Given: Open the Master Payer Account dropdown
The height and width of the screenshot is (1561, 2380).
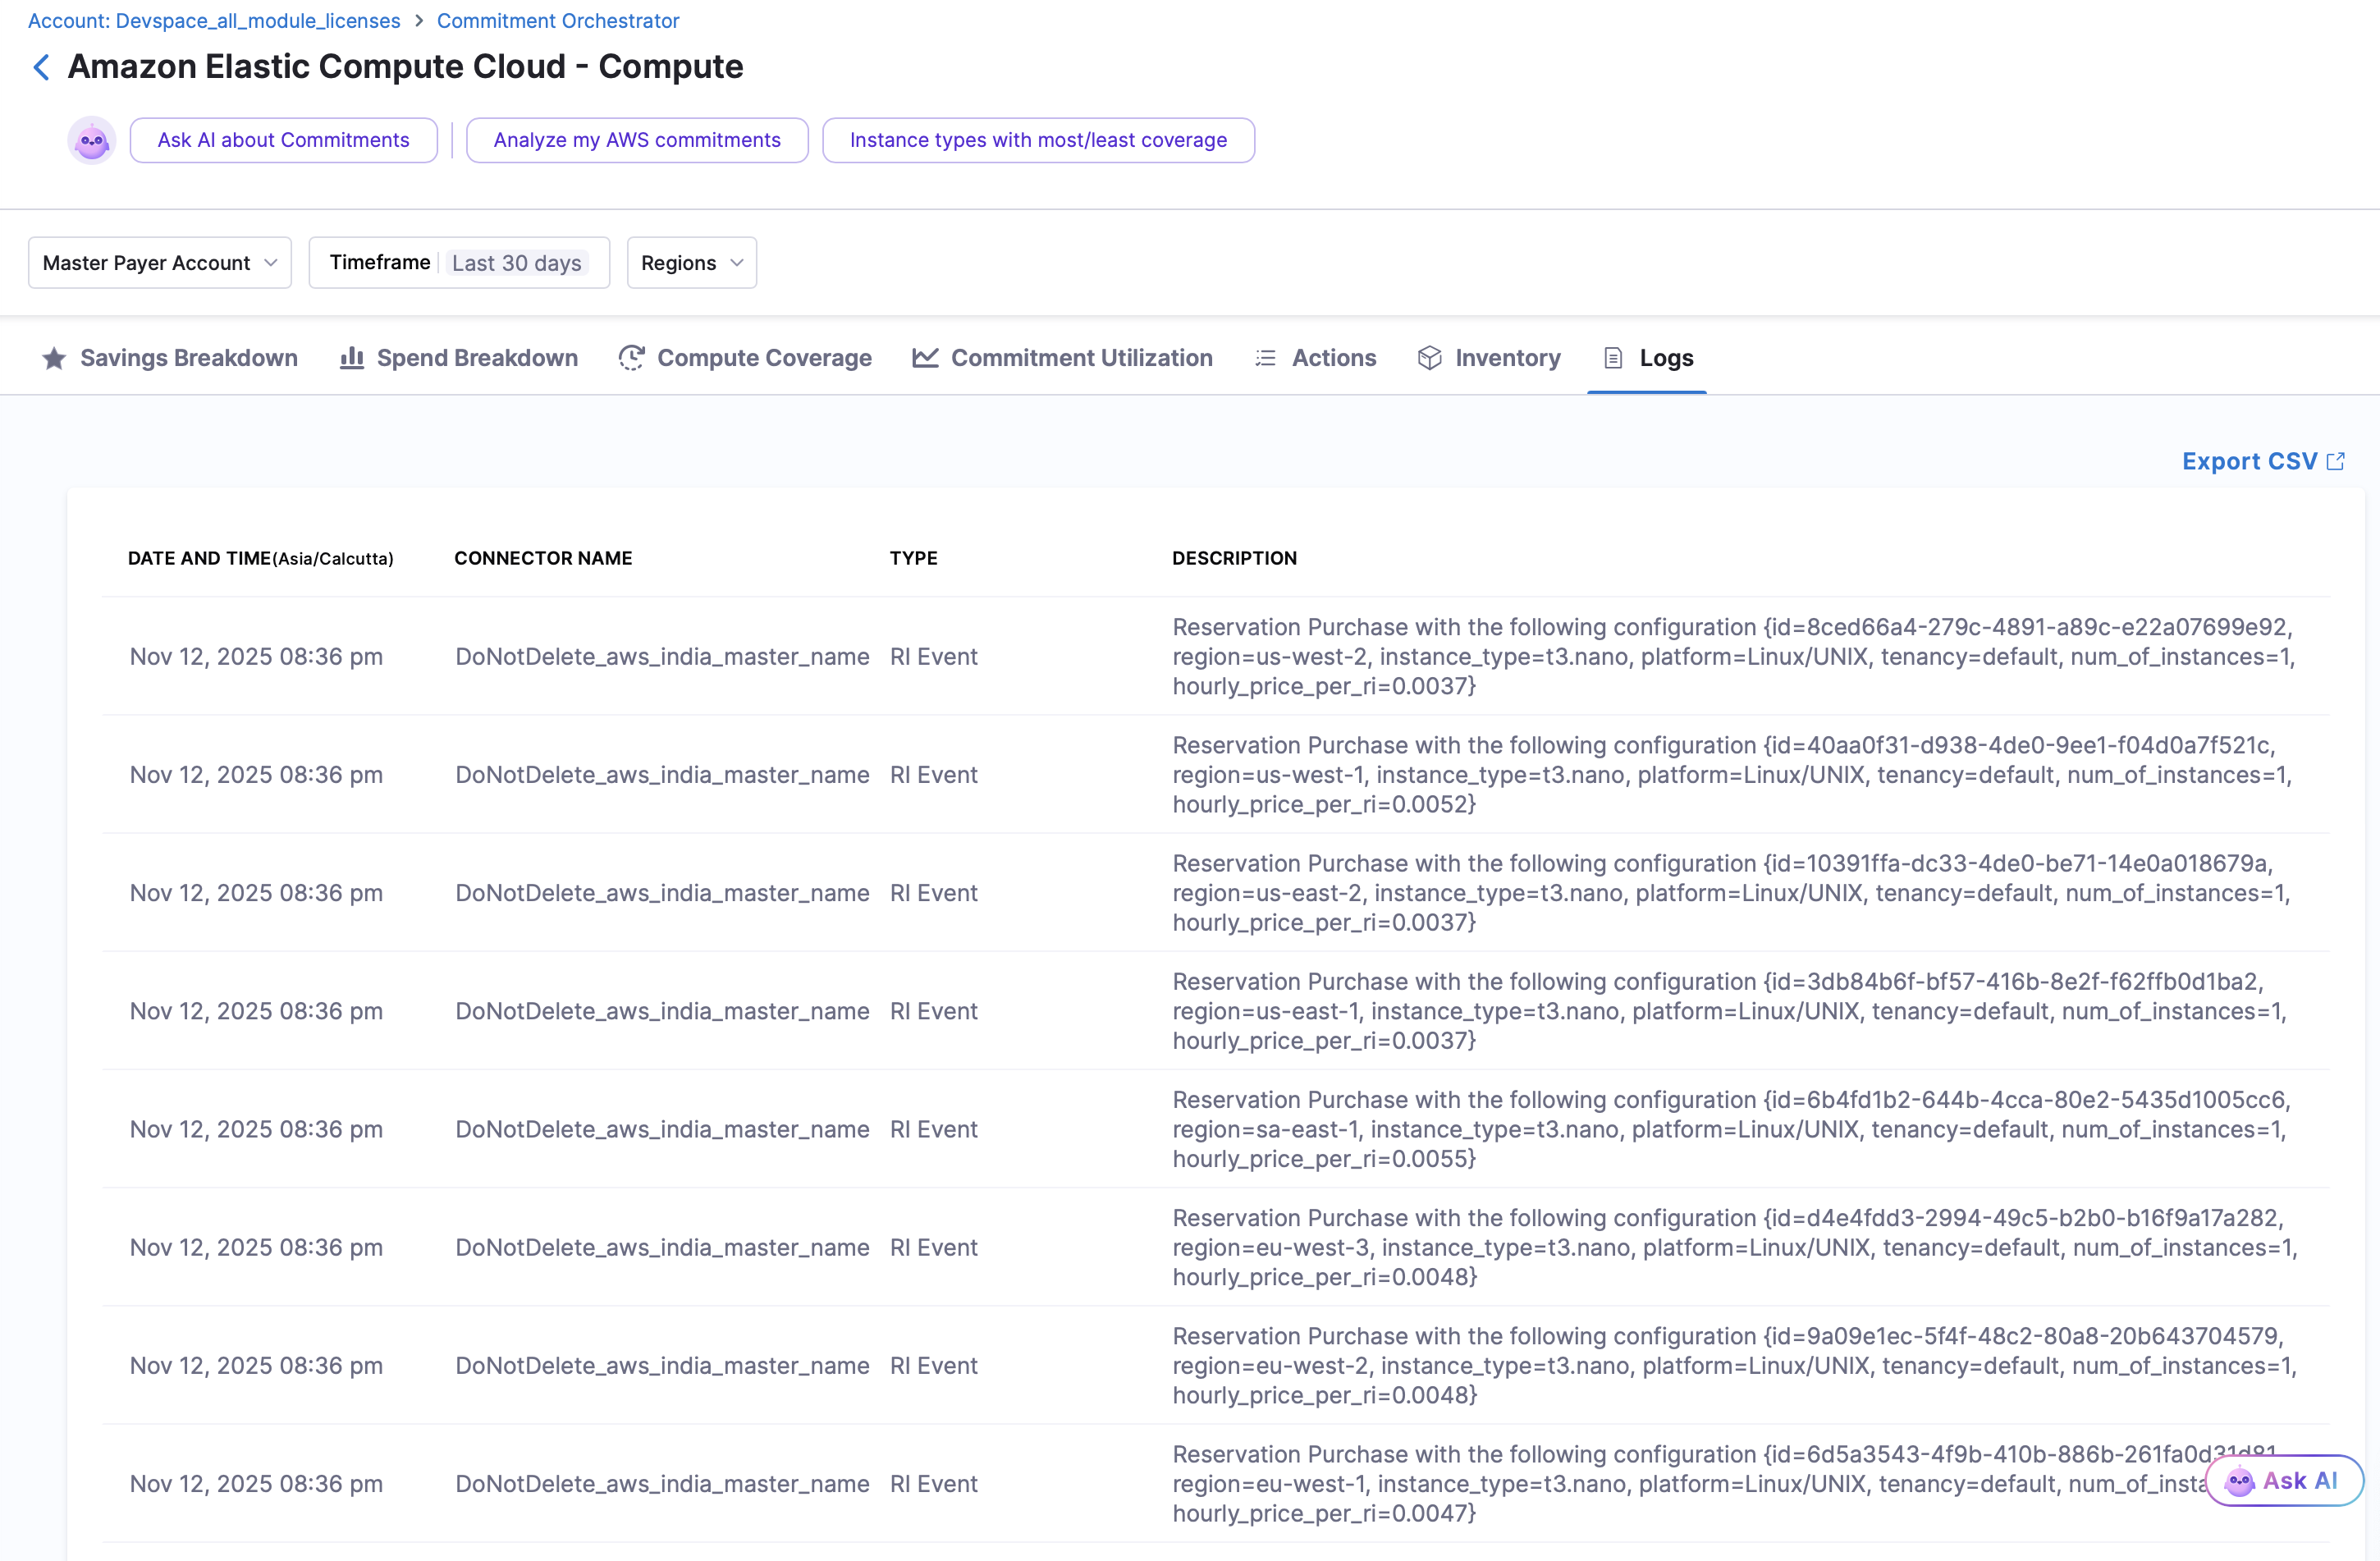Looking at the screenshot, I should click(x=160, y=263).
